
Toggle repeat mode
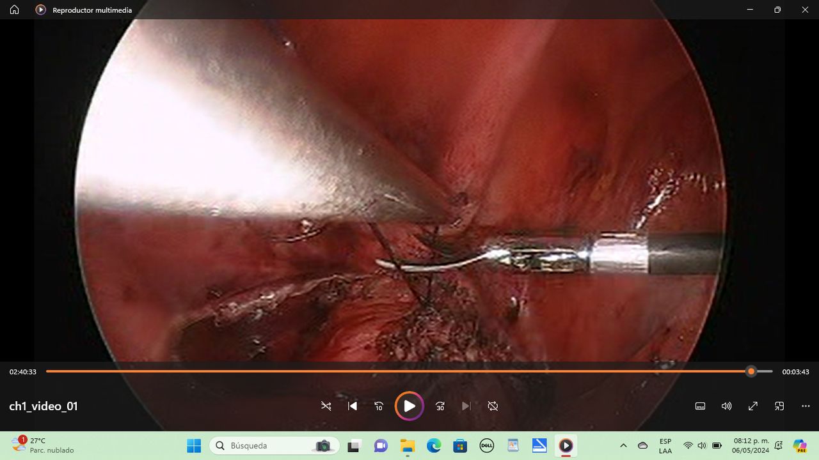click(x=493, y=406)
